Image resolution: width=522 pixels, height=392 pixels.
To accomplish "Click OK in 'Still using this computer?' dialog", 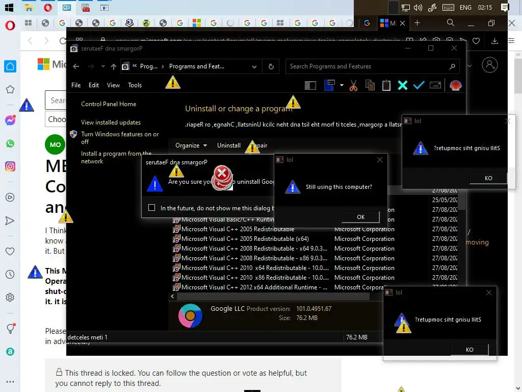I will 360,217.
